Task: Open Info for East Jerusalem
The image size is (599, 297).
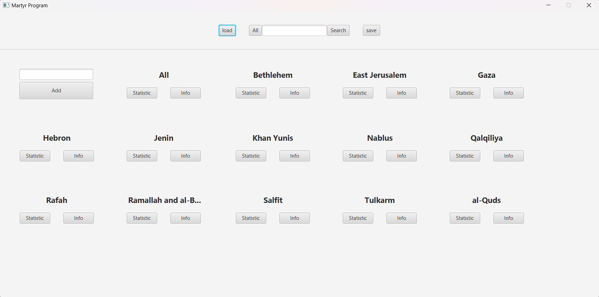Action: coord(402,93)
